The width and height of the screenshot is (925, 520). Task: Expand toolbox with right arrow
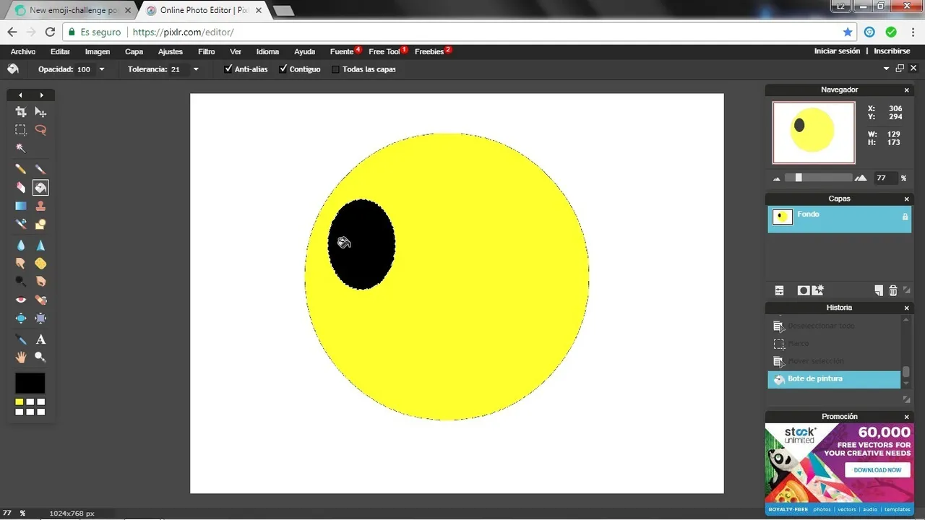click(42, 95)
